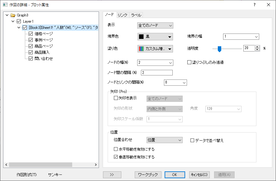
Task: Click the transparency spinner up arrow
Action: pos(257,47)
